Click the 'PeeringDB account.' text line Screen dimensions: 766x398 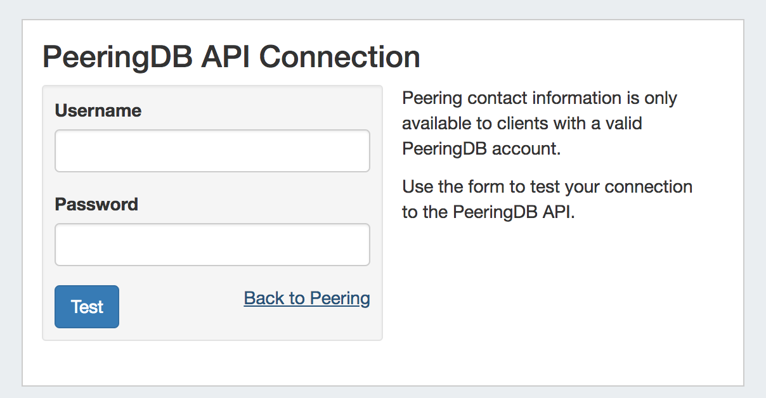click(482, 148)
